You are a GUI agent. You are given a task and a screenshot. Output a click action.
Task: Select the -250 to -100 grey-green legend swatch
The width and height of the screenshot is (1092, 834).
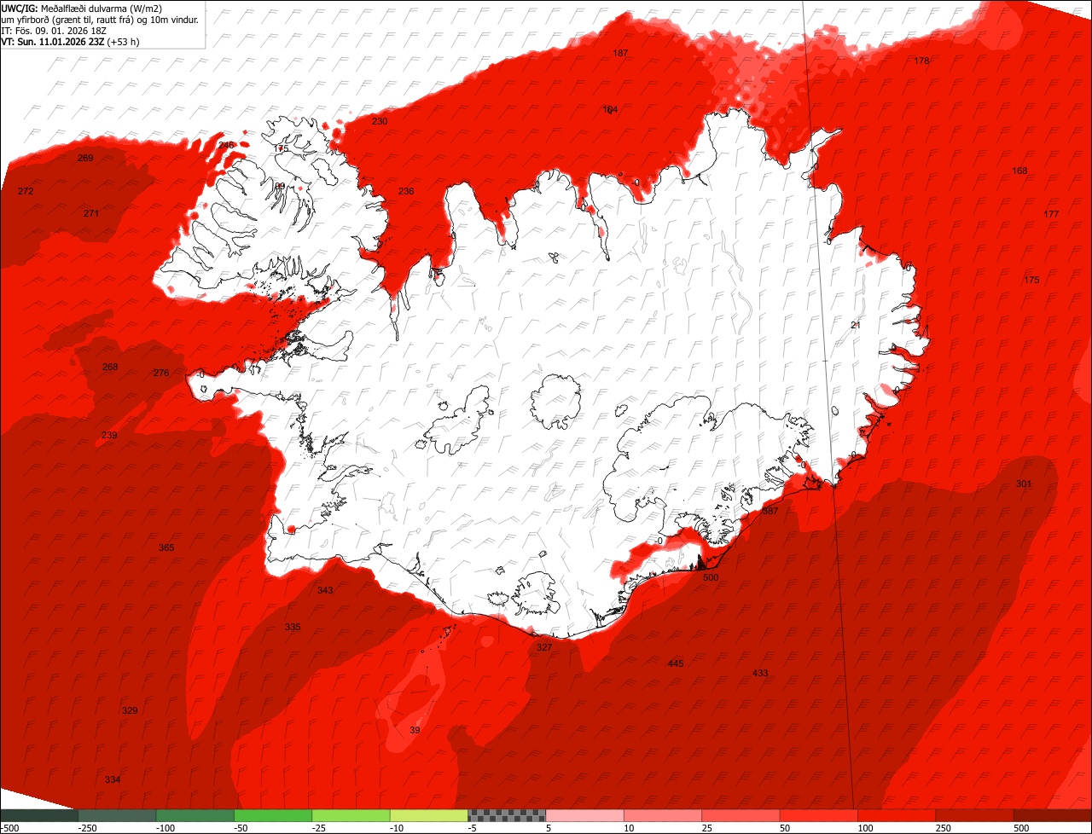pyautogui.click(x=117, y=816)
